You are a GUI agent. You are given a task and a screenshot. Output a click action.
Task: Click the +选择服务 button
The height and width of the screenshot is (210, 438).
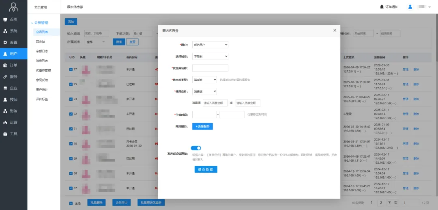click(x=202, y=126)
